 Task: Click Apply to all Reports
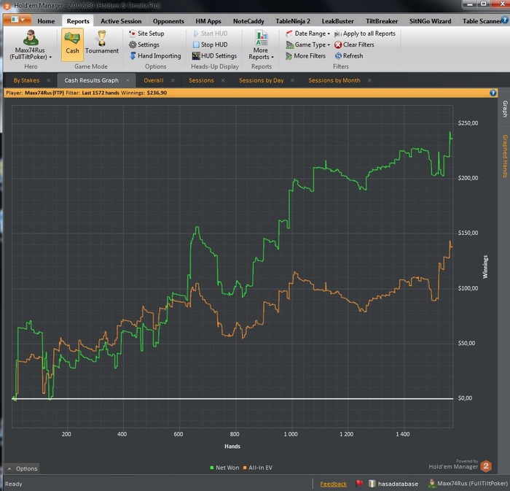pyautogui.click(x=365, y=34)
